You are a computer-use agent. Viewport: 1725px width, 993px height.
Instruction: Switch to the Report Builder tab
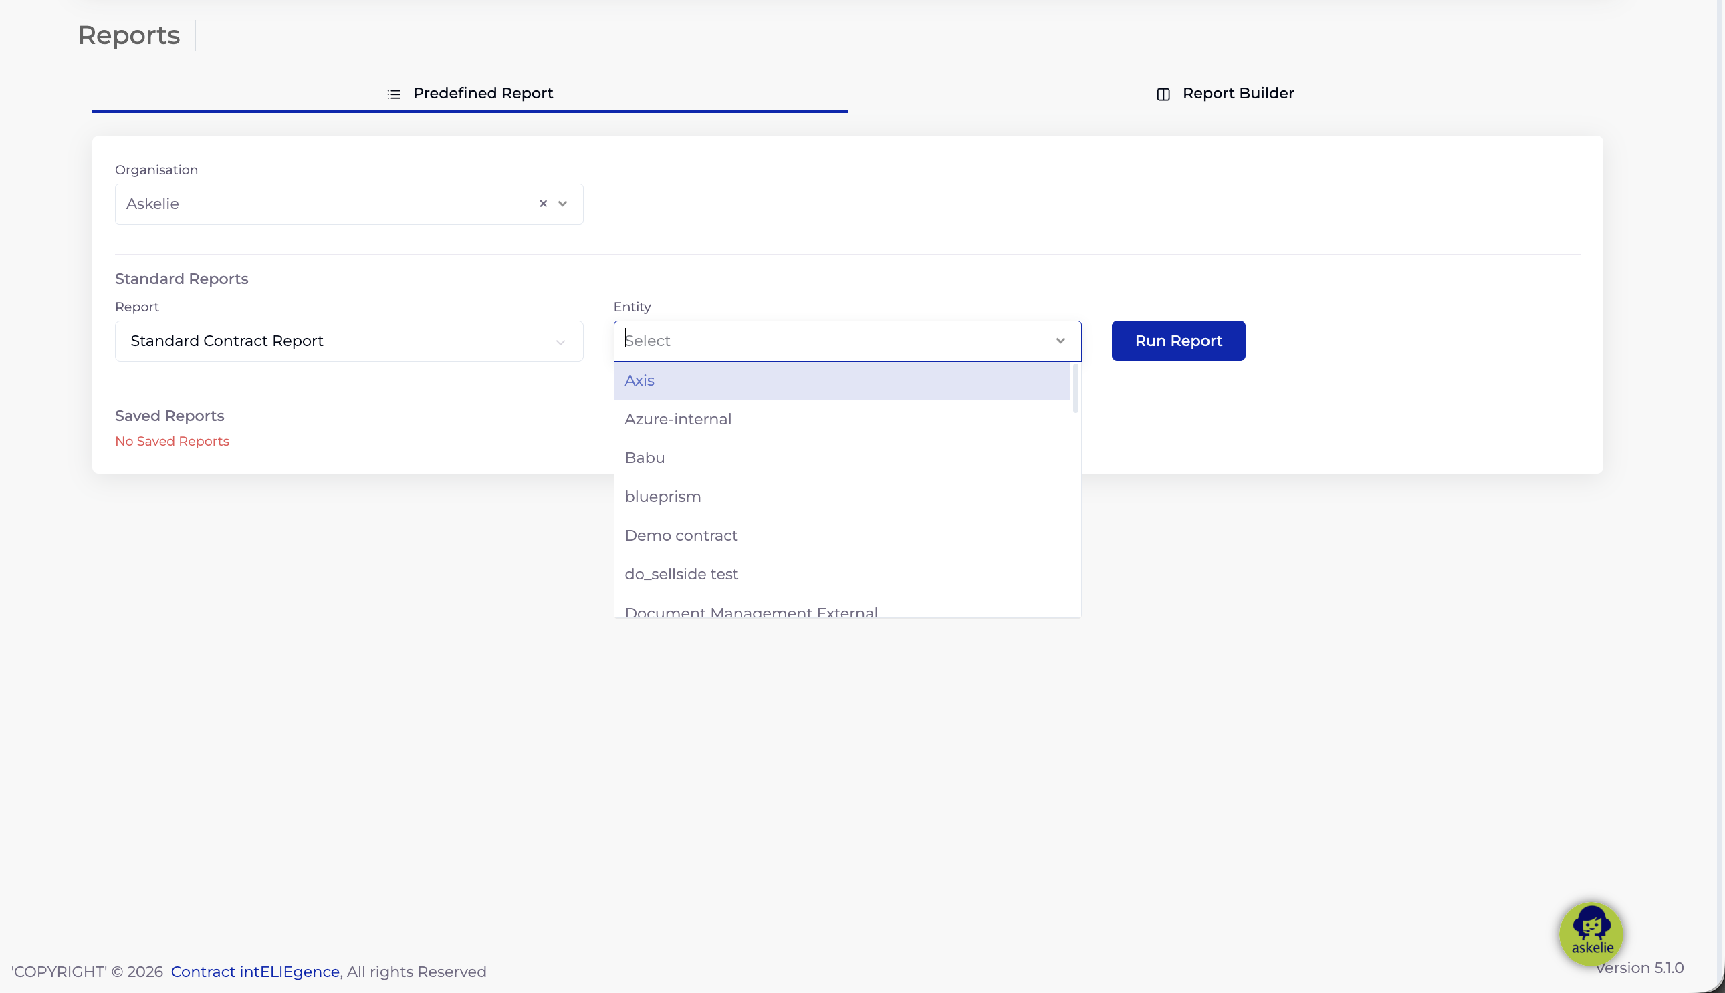[1225, 94]
